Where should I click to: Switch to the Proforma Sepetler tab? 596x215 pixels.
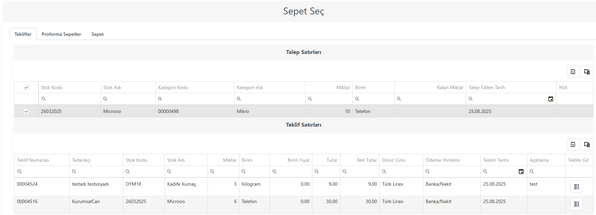pyautogui.click(x=61, y=34)
